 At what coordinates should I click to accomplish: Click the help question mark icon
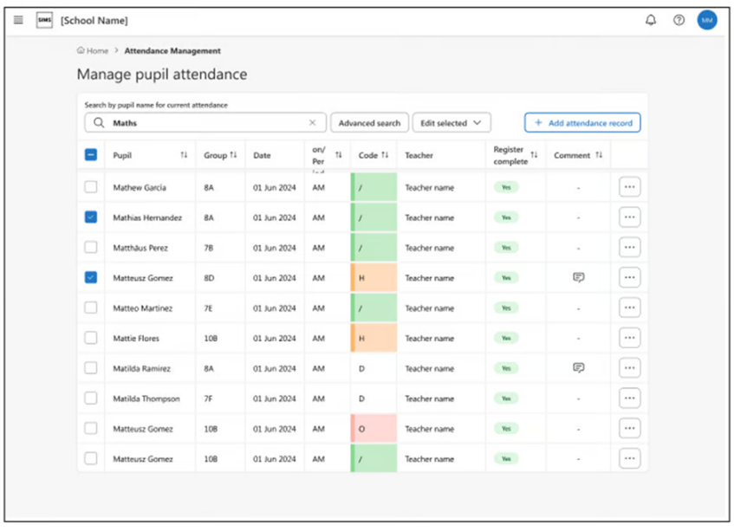point(679,20)
